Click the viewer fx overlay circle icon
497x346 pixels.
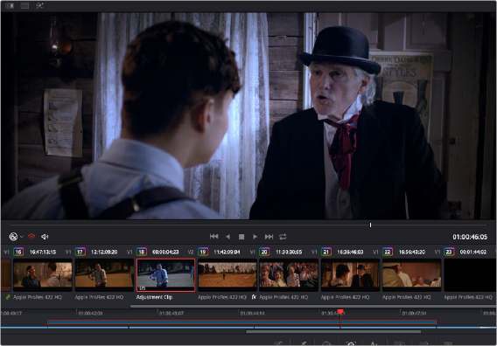(13, 237)
